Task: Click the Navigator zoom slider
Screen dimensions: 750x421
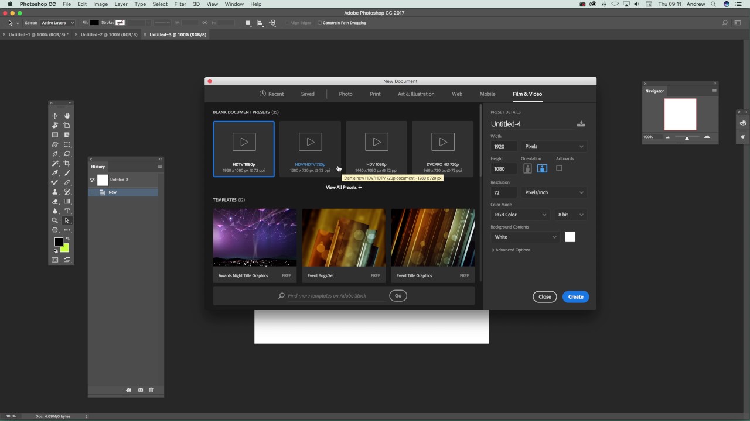Action: pyautogui.click(x=687, y=137)
